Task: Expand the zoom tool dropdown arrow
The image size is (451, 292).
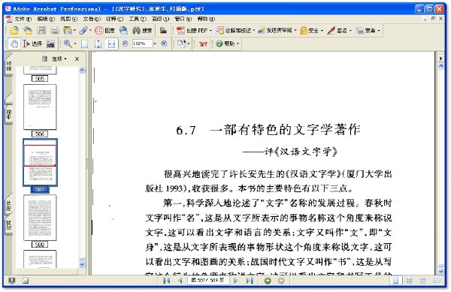Action: click(75, 44)
